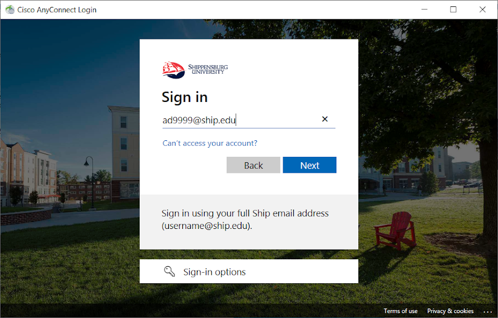The width and height of the screenshot is (498, 318).
Task: Open the Terms of use link
Action: [x=400, y=311]
